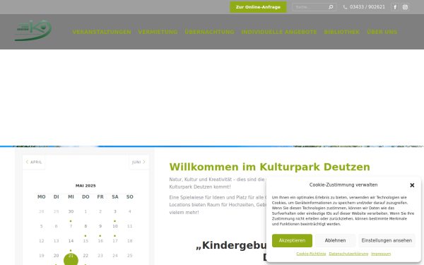Select May 12 in the calendar
This screenshot has width=424, height=265.
click(x=42, y=241)
